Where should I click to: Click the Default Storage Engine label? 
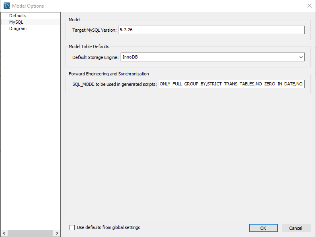point(96,57)
